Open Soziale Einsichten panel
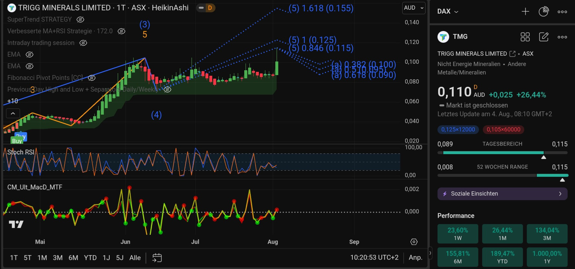The width and height of the screenshot is (575, 269). pos(503,194)
